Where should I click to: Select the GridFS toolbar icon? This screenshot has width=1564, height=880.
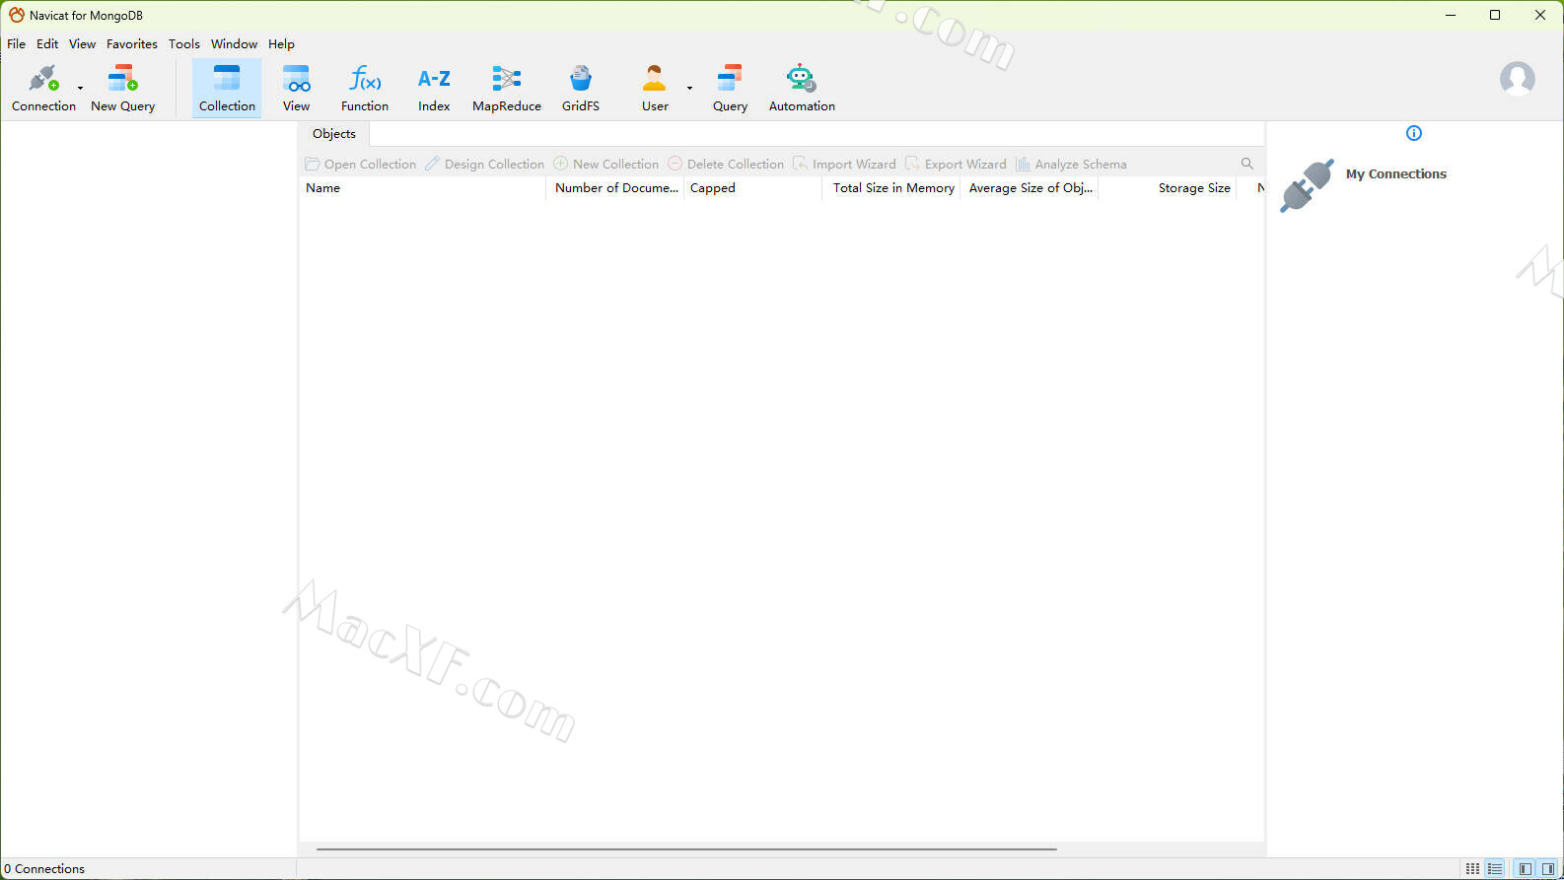coord(580,88)
